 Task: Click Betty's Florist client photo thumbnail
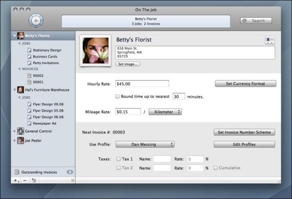tap(95, 50)
